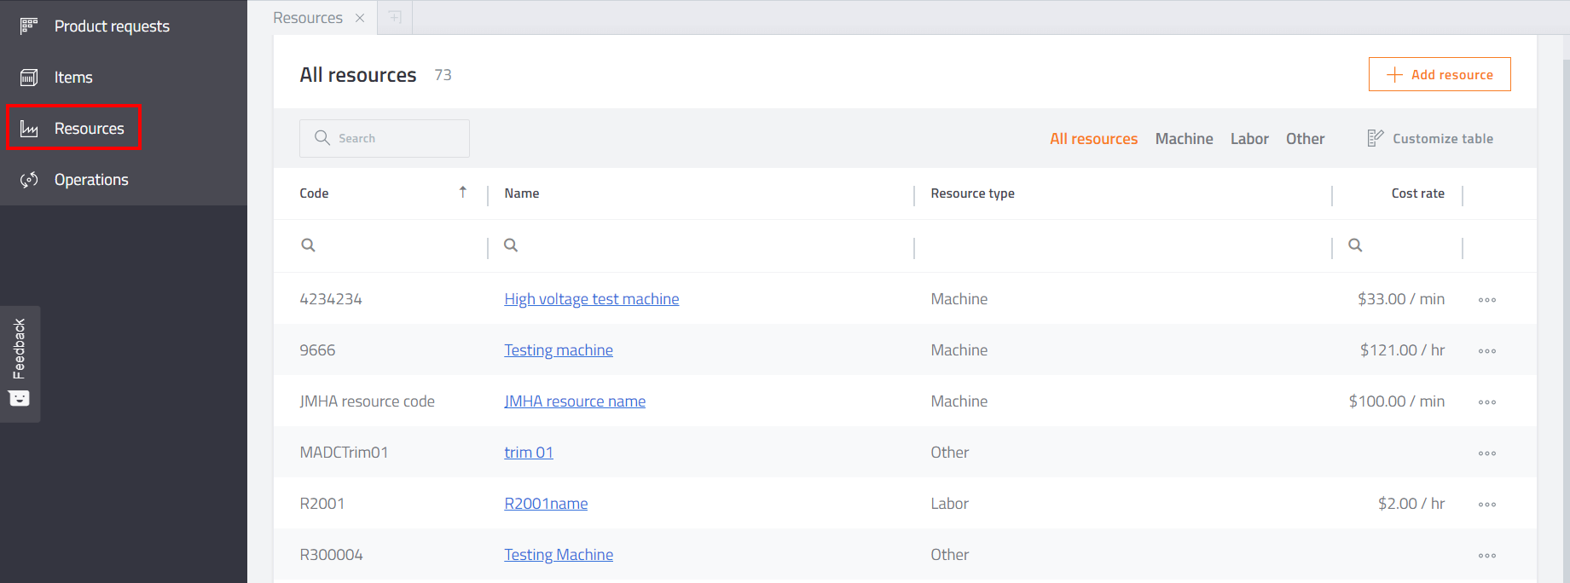Image resolution: width=1570 pixels, height=583 pixels.
Task: Click cost rate $2.00 / hr
Action: click(1411, 504)
